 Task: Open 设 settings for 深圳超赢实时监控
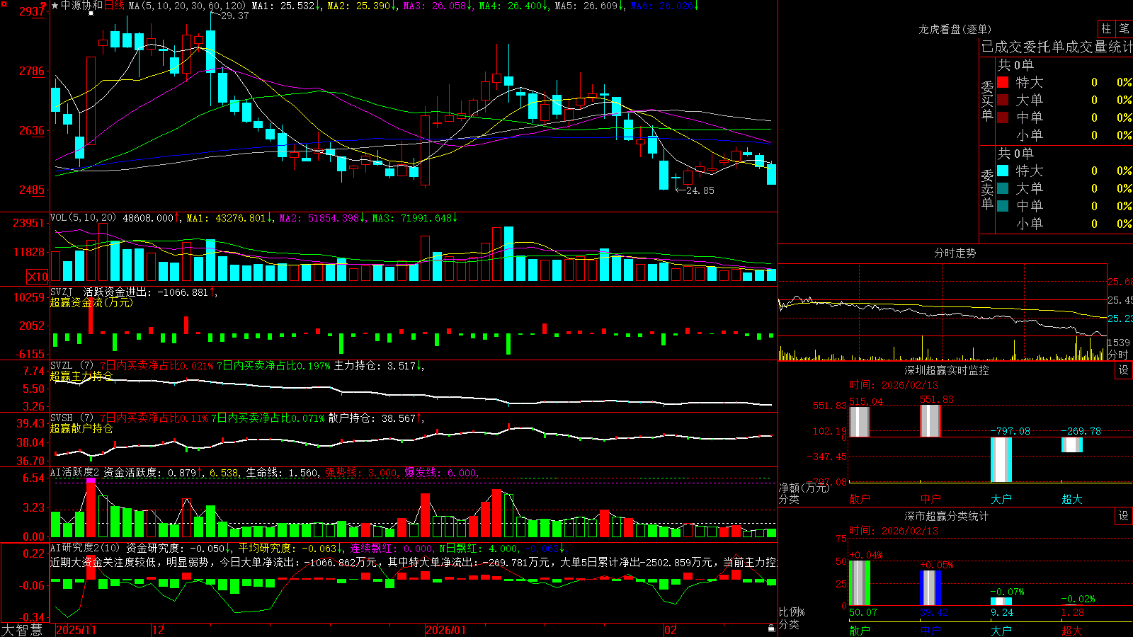(1124, 370)
